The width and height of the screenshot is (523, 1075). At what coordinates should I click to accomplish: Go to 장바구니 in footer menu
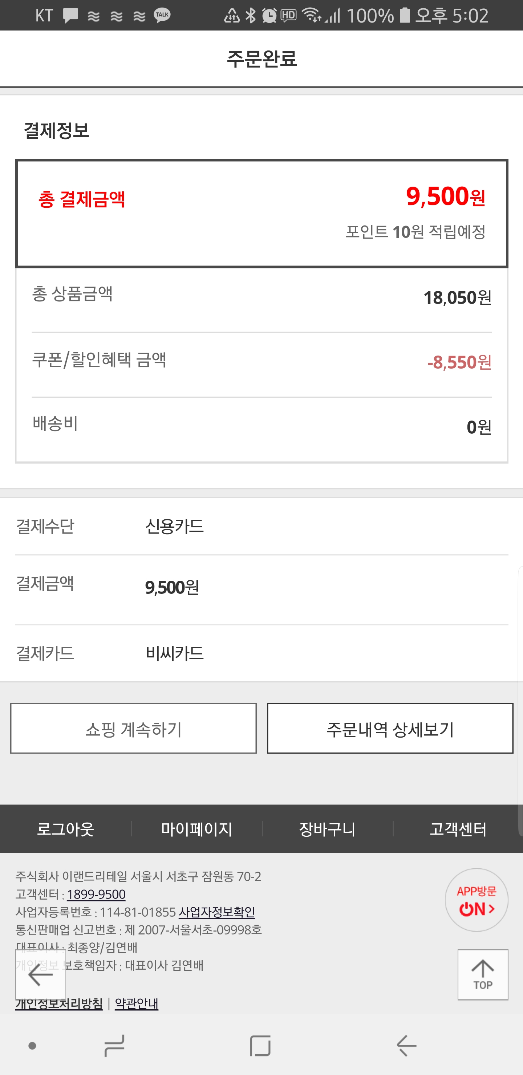pos(327,829)
